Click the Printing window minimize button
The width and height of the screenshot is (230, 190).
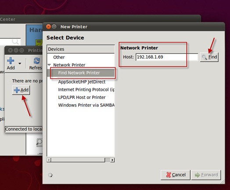[x=16, y=50]
